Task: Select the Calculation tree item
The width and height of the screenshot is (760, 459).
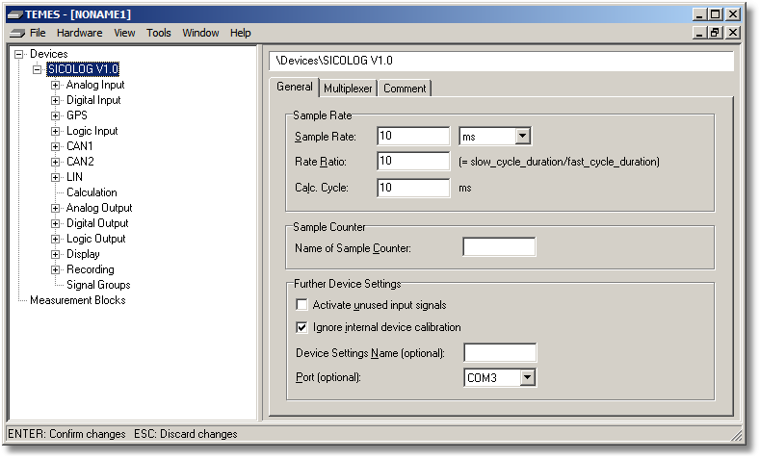Action: [x=92, y=192]
